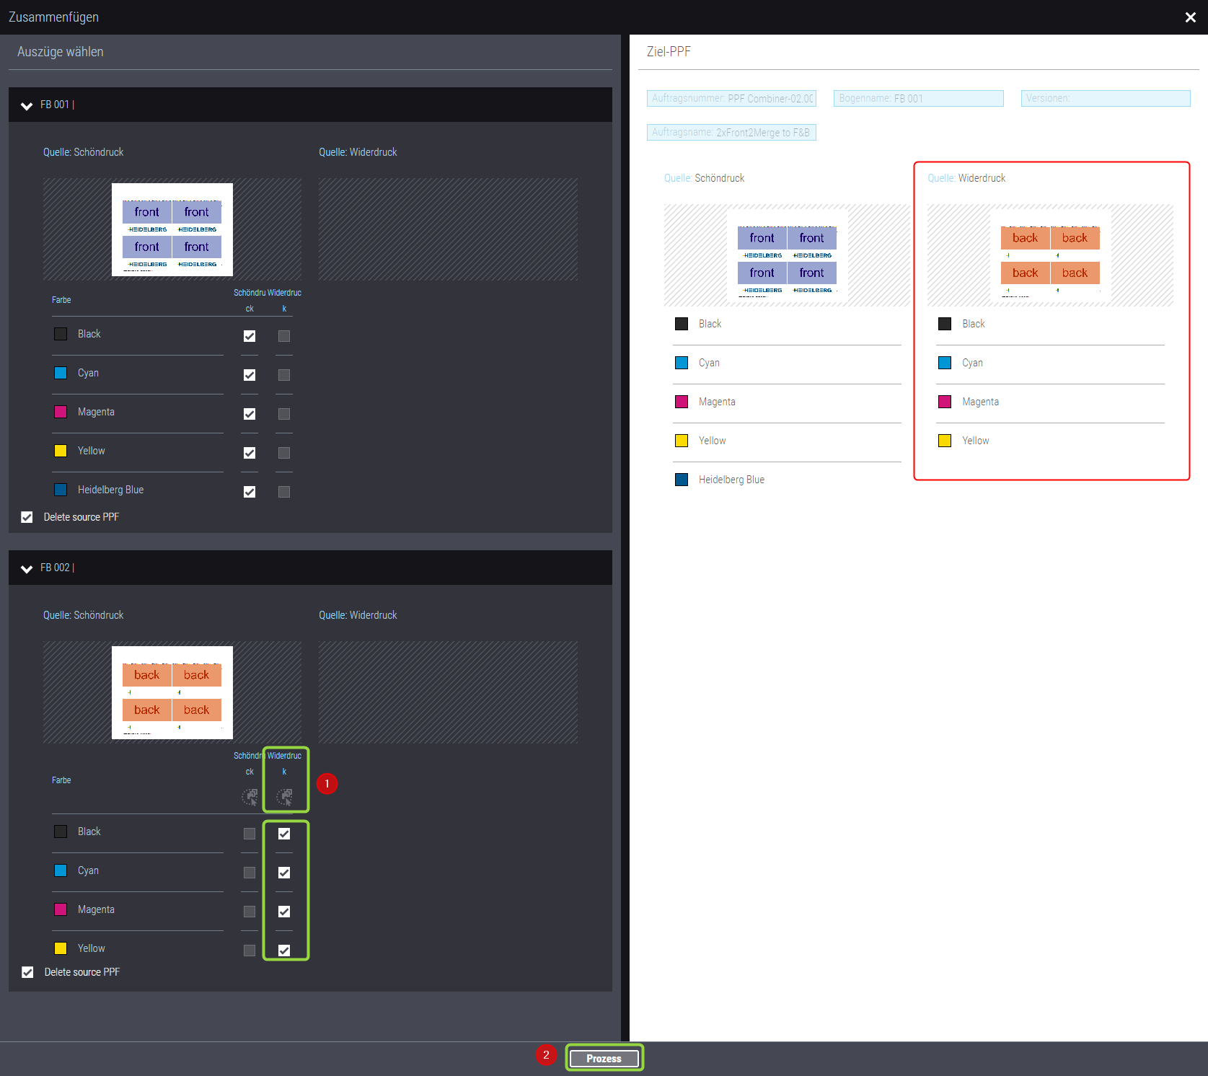Click the select-all icon under Widerdruck in FB 002
This screenshot has width=1208, height=1076.
285,797
